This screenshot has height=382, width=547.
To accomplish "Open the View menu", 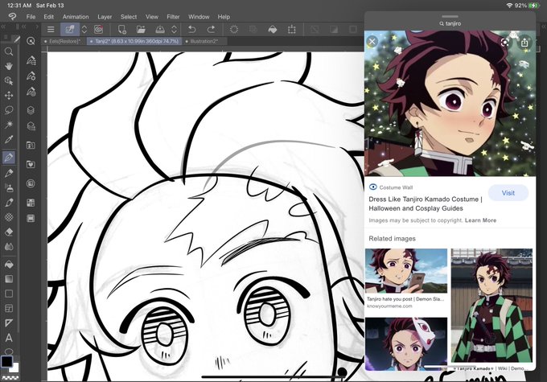I will coord(152,17).
